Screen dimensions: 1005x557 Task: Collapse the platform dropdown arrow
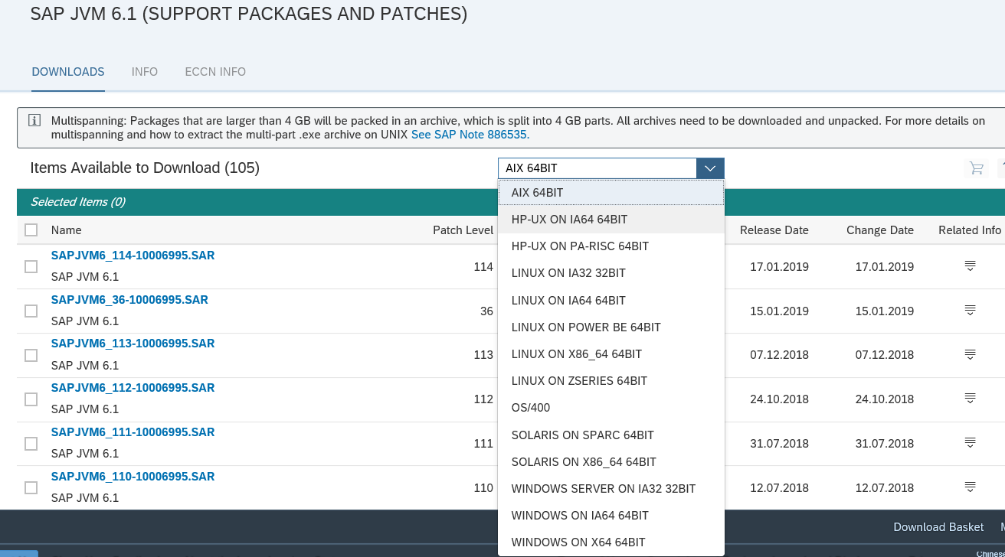tap(710, 168)
